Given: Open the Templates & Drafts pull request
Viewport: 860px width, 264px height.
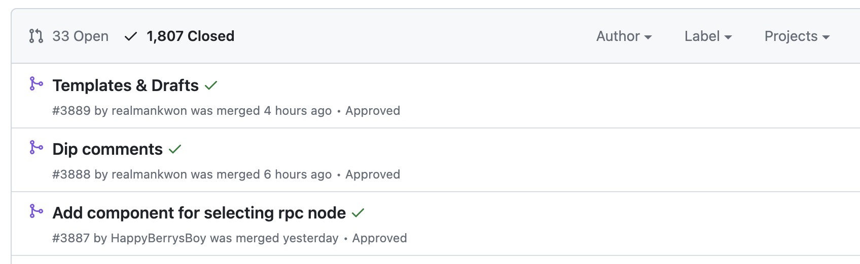Looking at the screenshot, I should pyautogui.click(x=125, y=85).
